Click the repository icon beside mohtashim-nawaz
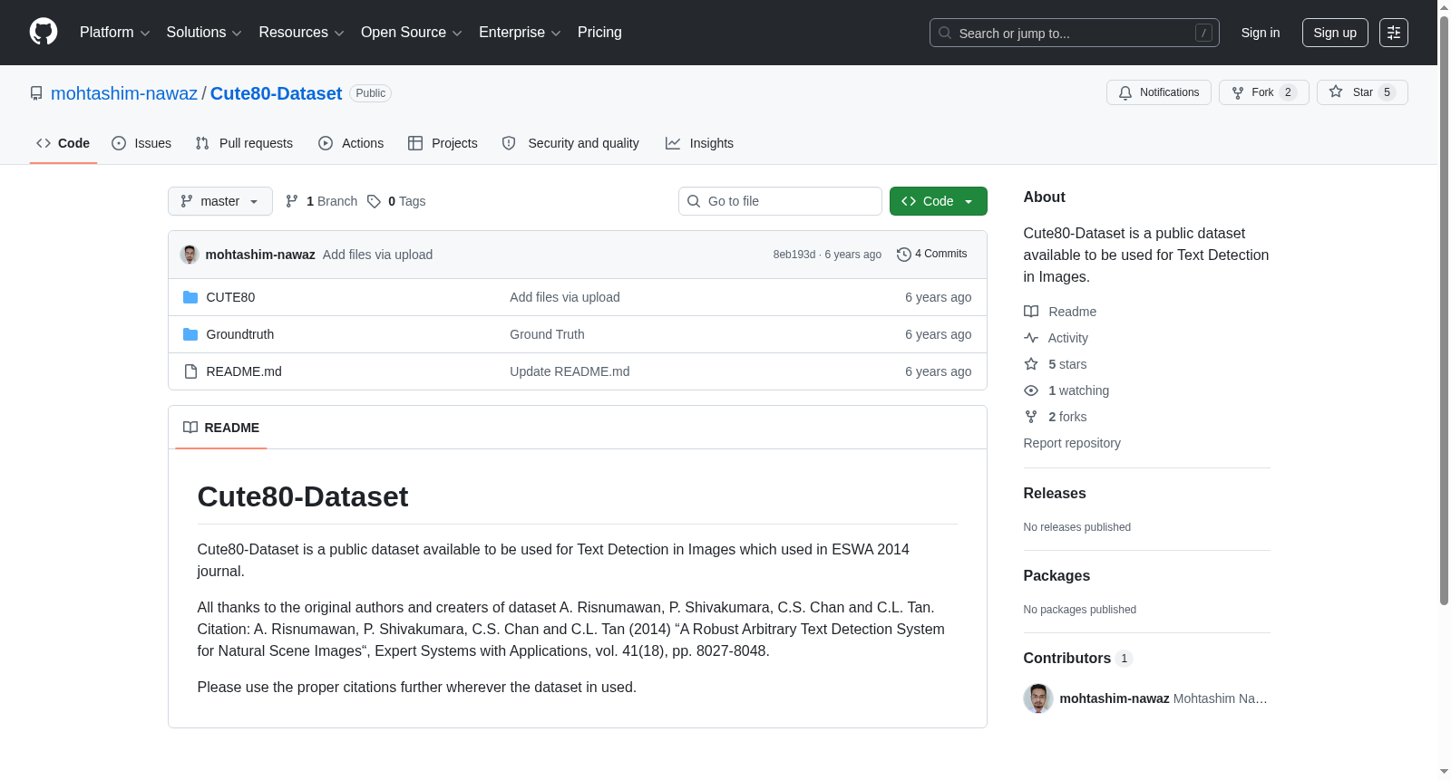 (36, 93)
